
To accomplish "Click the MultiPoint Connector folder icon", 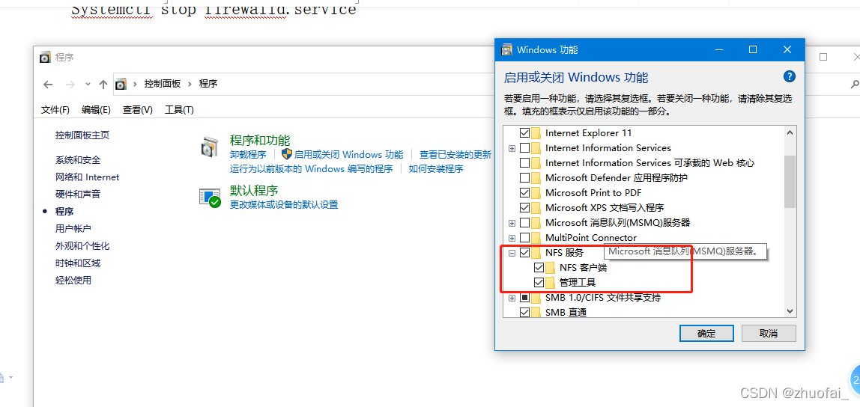I will [536, 238].
